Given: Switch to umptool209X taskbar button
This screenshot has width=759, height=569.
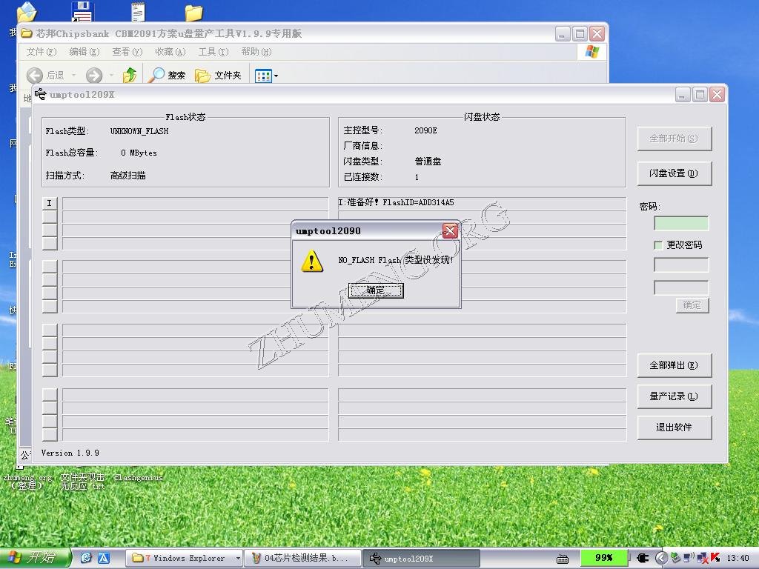Looking at the screenshot, I should tap(422, 559).
